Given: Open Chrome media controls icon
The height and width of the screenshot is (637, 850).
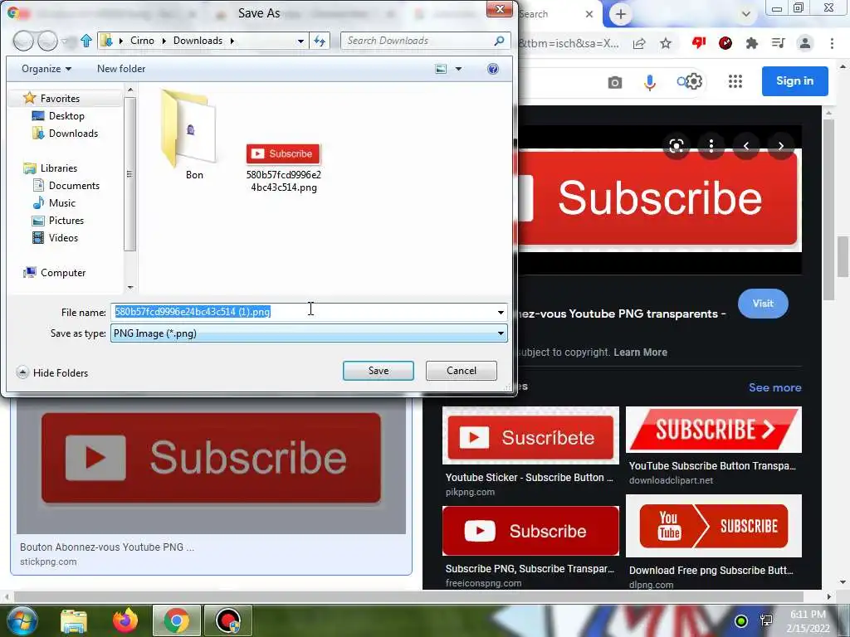Looking at the screenshot, I should point(778,43).
